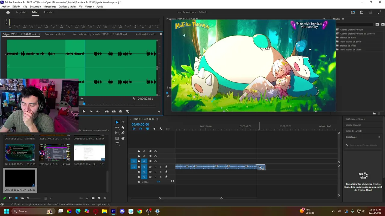The image size is (385, 216).
Task: Toggle V1 track output eye
Action: click(156, 161)
